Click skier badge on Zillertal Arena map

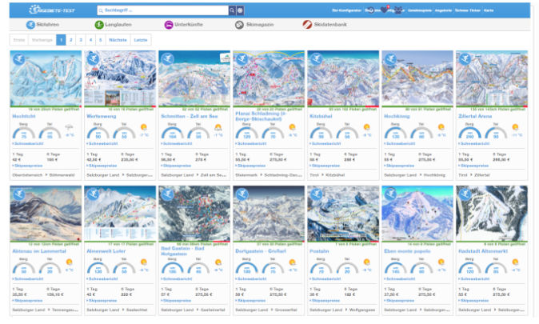tap(465, 59)
